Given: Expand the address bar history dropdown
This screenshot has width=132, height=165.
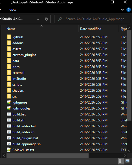Looking at the screenshot, I should pyautogui.click(x=38, y=19).
